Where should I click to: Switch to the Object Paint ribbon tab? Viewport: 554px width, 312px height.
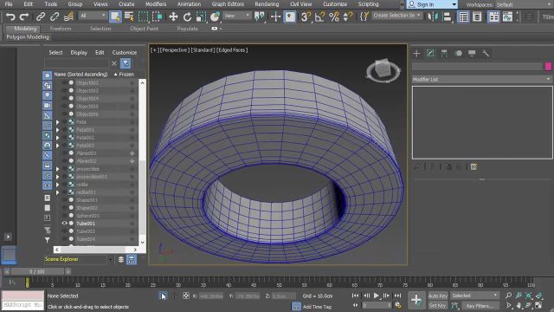(145, 29)
